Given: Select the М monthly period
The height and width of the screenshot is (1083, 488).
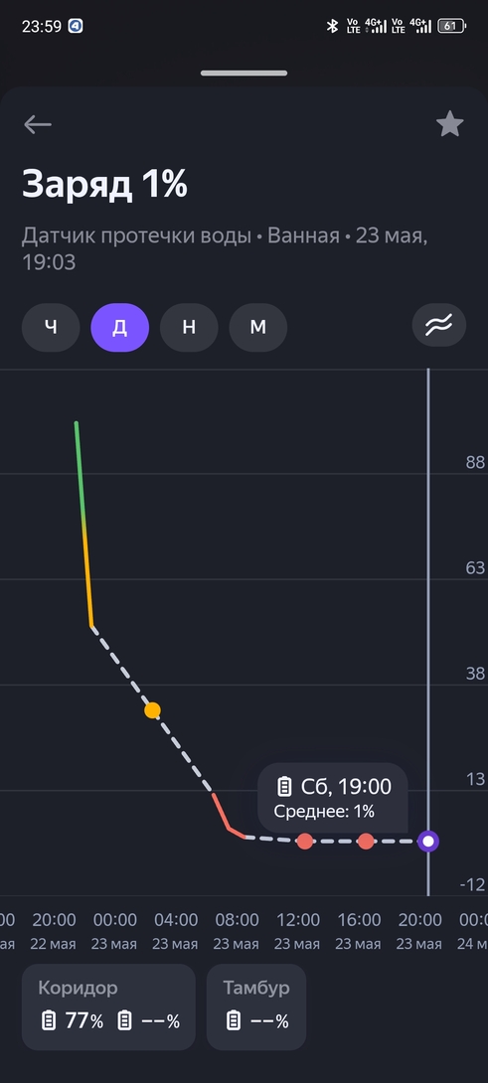Looking at the screenshot, I should point(257,328).
